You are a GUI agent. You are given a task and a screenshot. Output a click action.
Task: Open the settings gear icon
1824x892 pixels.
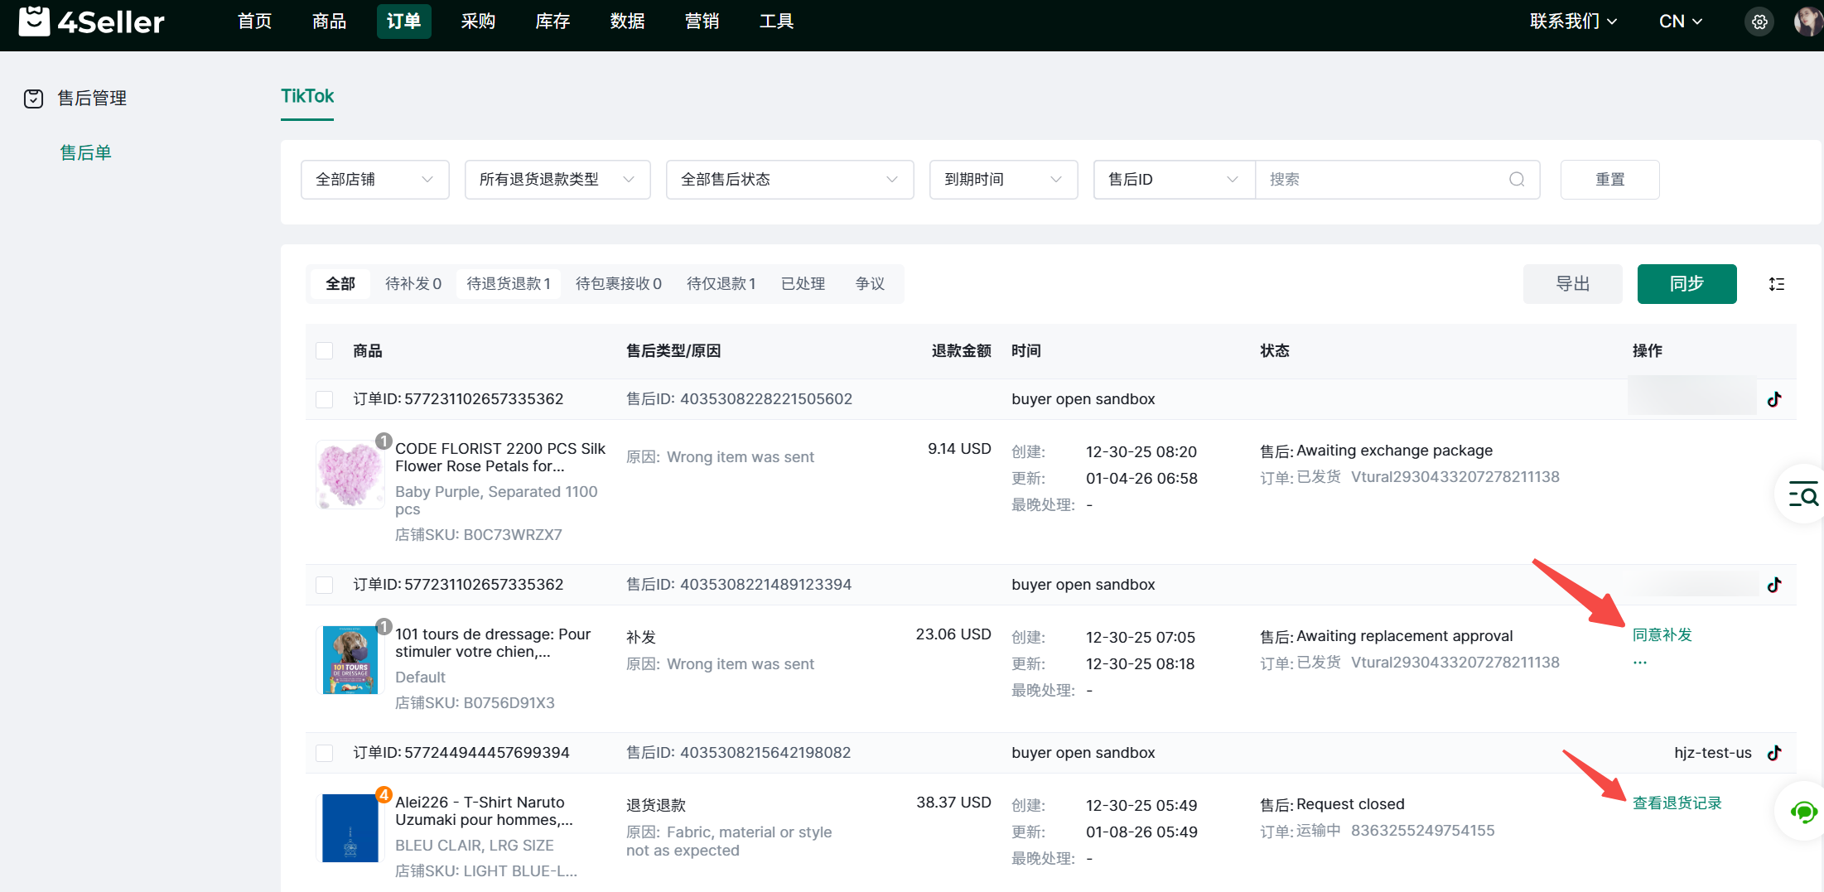point(1759,22)
